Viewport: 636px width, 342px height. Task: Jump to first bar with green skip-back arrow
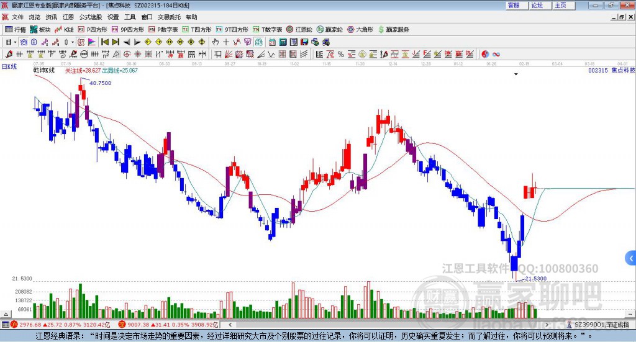coord(104,42)
